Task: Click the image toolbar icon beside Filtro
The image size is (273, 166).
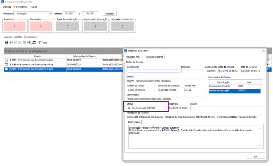Action: [x=34, y=43]
